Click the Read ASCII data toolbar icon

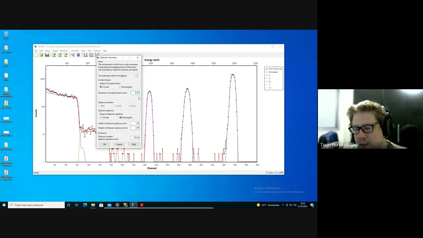pos(54,55)
